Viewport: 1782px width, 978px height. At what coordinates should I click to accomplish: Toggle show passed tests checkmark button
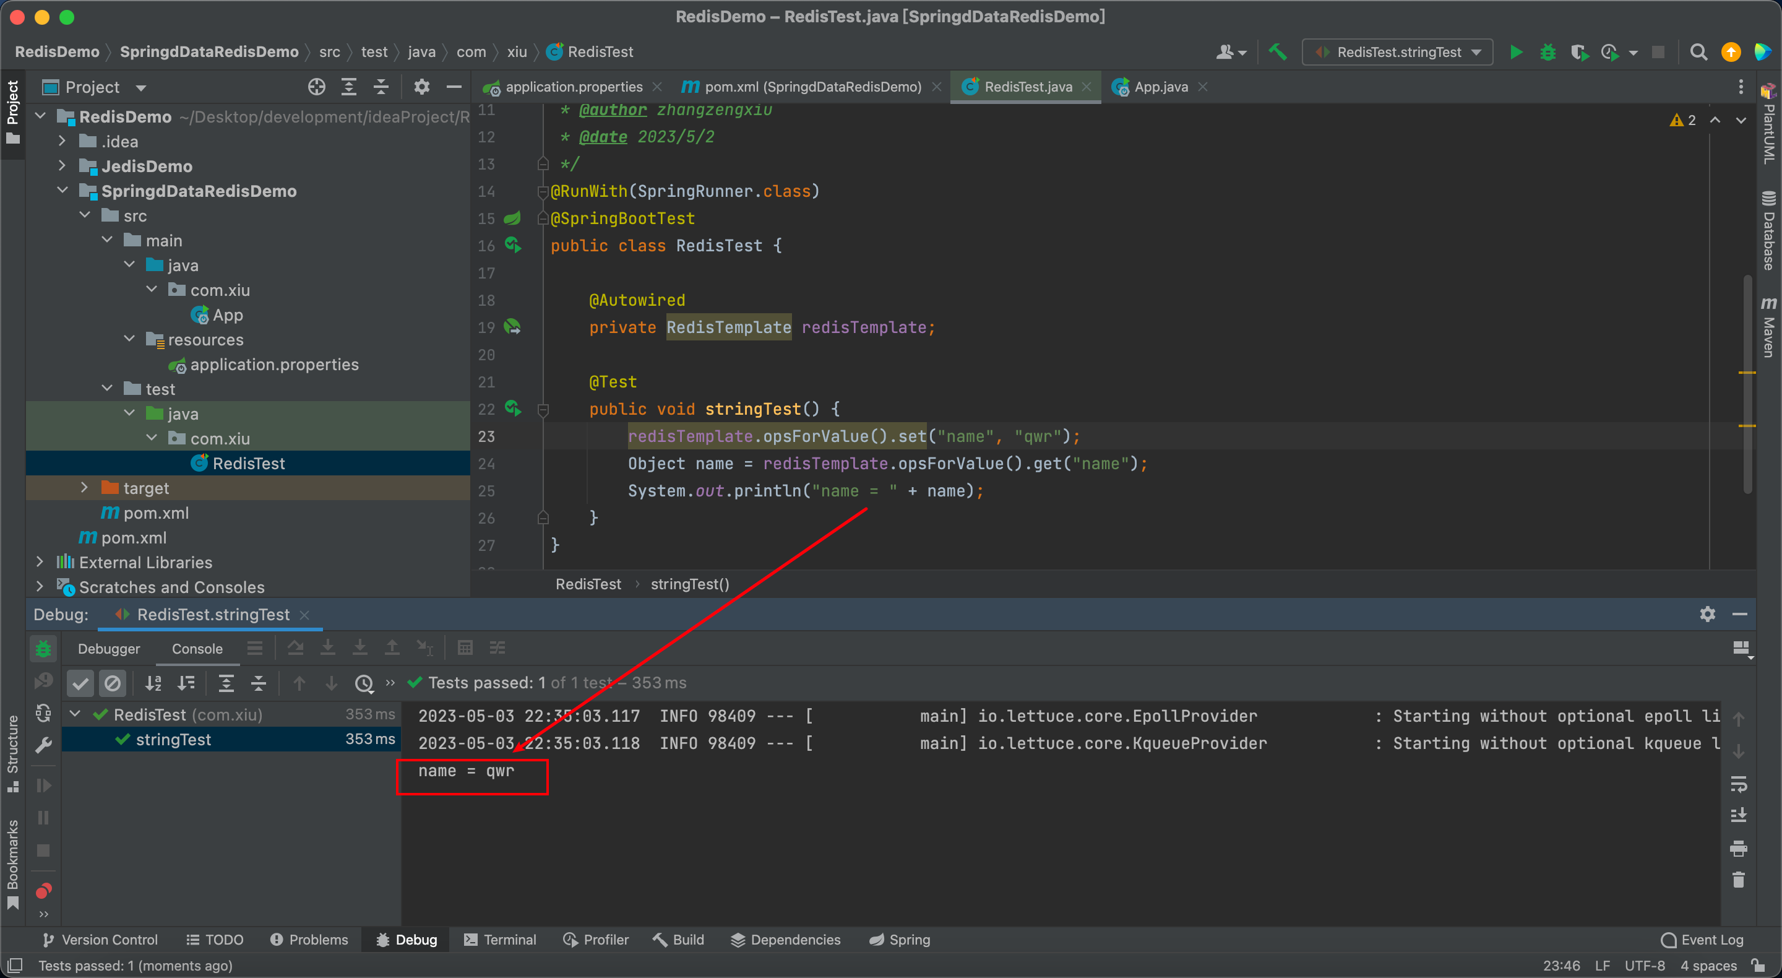coord(80,683)
